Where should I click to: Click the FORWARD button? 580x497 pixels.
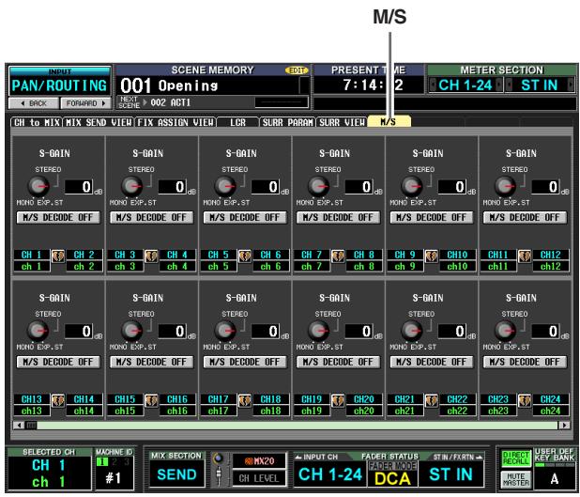tap(85, 103)
